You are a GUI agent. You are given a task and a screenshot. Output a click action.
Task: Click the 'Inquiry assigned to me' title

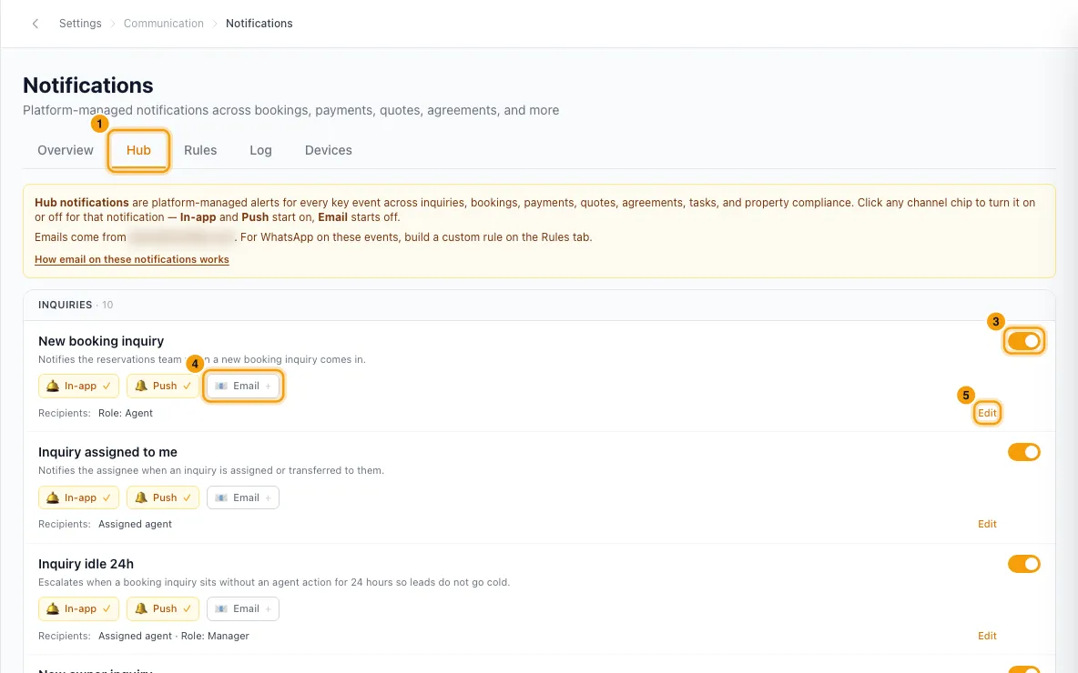[x=108, y=452]
